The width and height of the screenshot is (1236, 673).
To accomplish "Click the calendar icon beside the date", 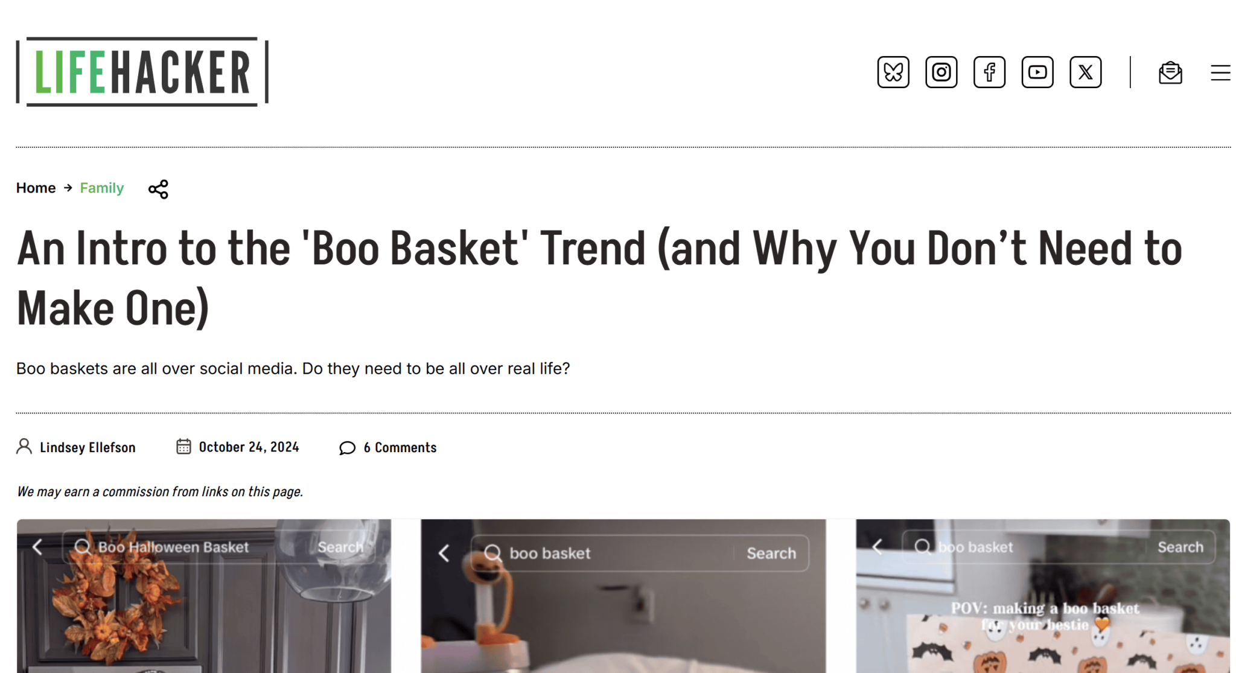I will (184, 447).
